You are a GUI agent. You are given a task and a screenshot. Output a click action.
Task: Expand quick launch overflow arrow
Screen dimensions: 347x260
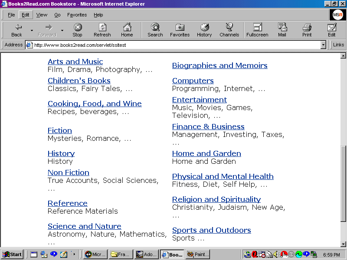pos(74,254)
